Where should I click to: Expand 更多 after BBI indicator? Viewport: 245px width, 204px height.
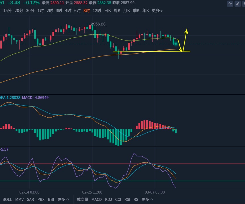click(x=63, y=199)
